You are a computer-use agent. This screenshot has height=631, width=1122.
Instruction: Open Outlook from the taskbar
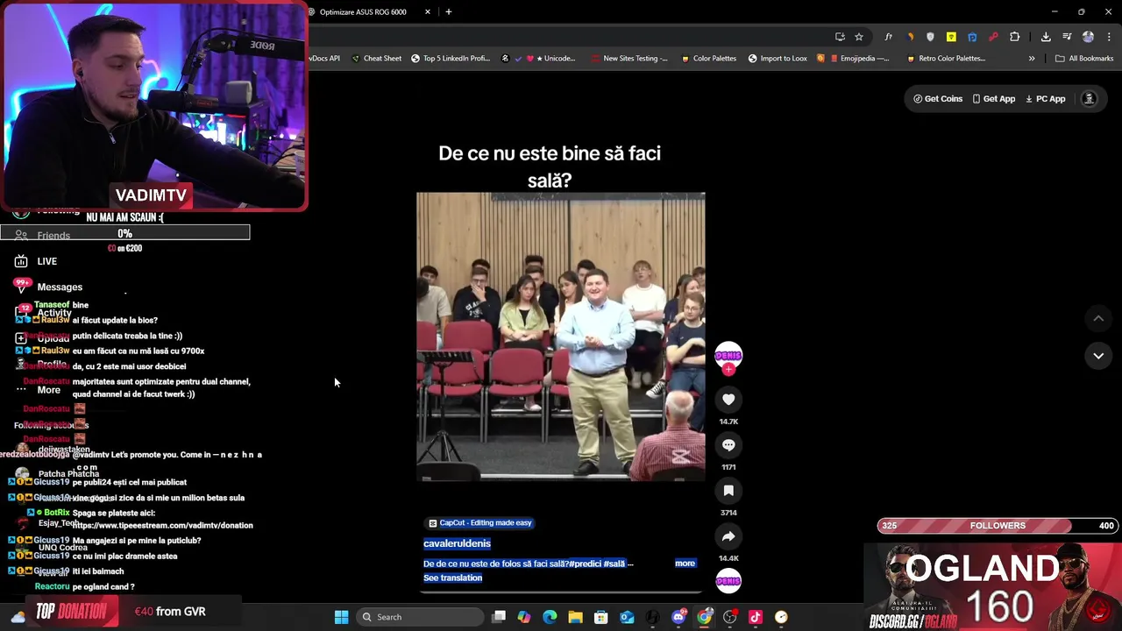click(x=627, y=617)
